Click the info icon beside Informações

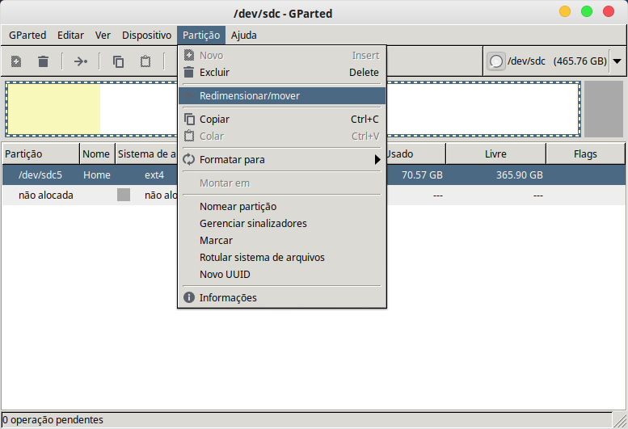coord(188,297)
